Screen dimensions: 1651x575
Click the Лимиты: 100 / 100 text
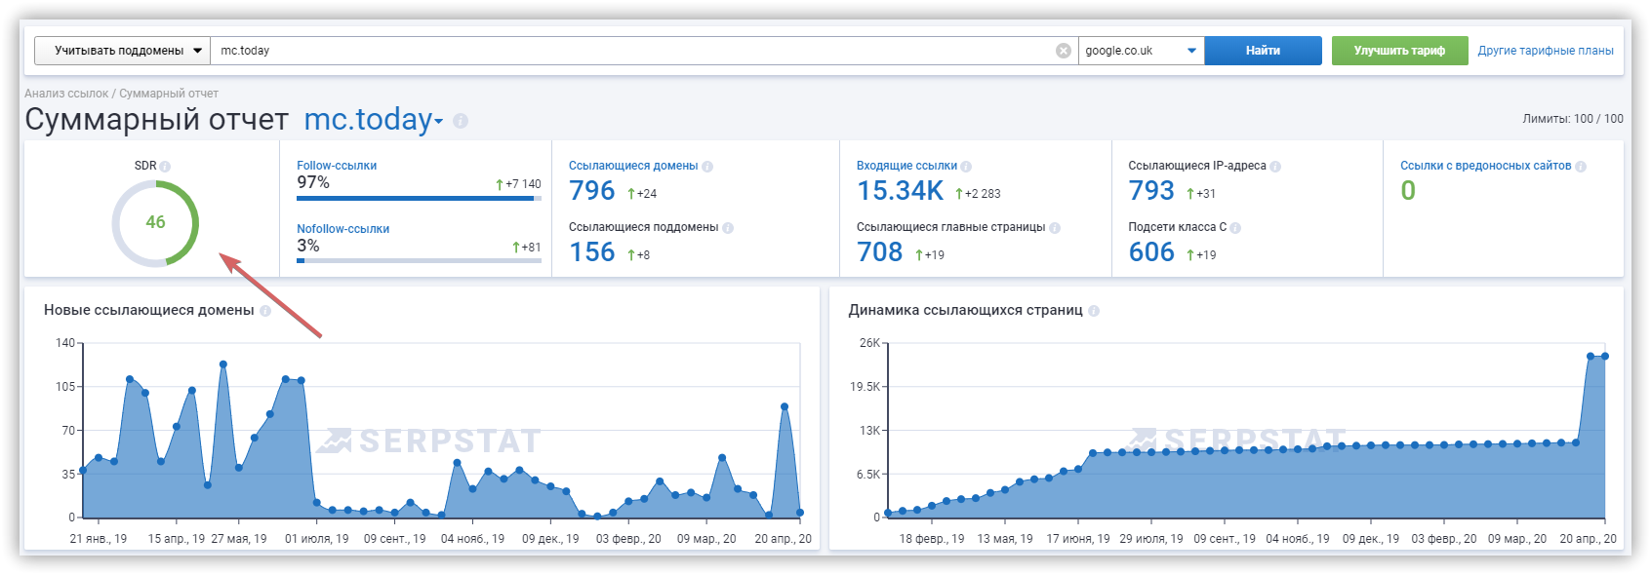1573,119
